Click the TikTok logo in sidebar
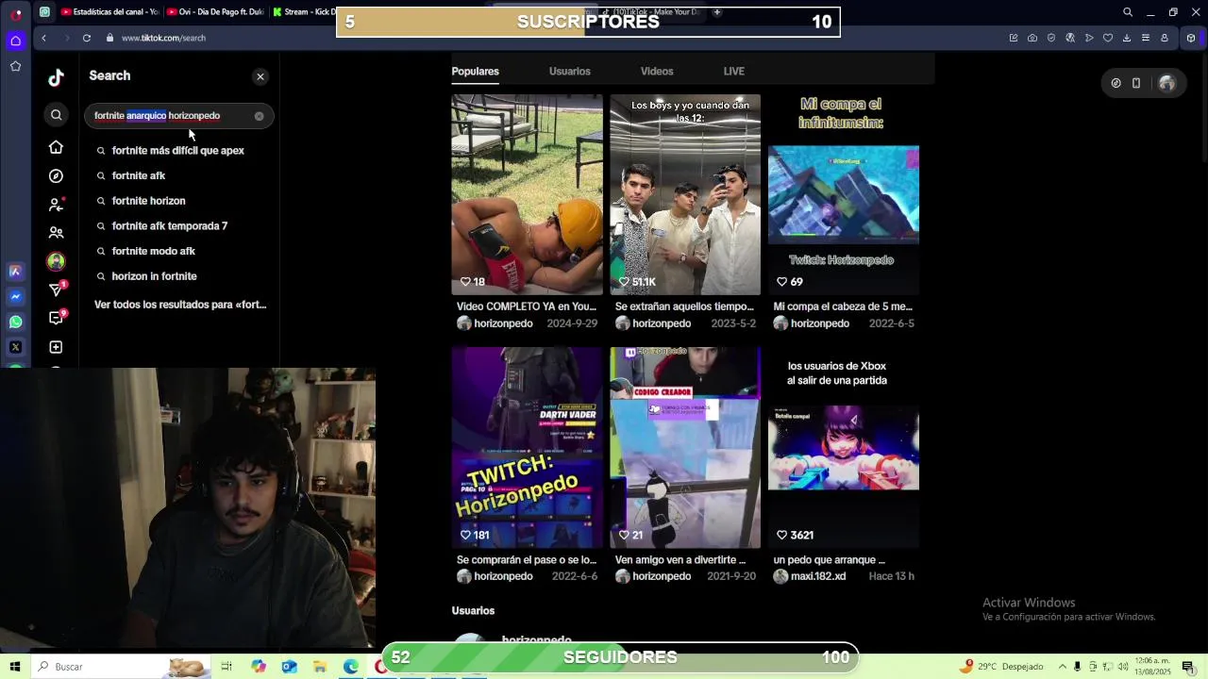The width and height of the screenshot is (1208, 679). pos(56,77)
